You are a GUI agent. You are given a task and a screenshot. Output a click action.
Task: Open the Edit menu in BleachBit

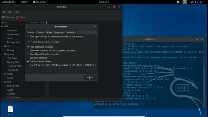coord(9,12)
